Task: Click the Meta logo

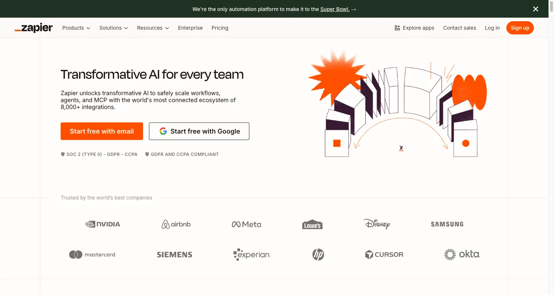Action: click(246, 224)
